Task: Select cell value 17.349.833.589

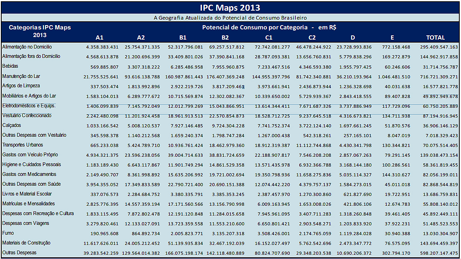Action: [x=142, y=185]
